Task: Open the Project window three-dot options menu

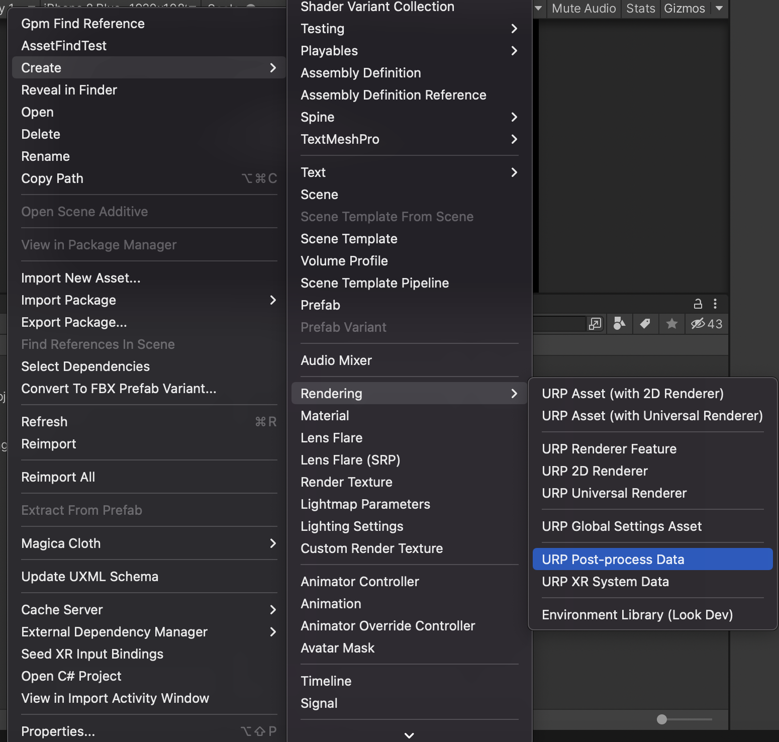Action: (x=715, y=304)
